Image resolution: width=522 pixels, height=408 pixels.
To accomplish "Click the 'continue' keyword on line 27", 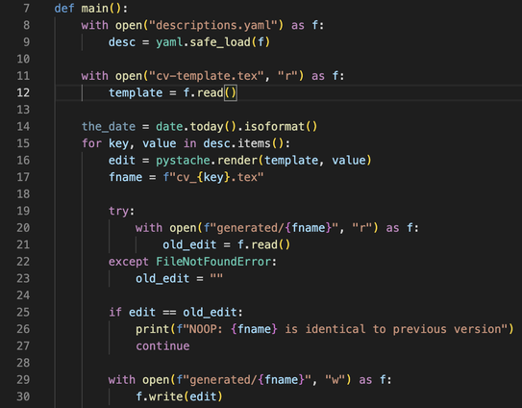I will tap(162, 346).
